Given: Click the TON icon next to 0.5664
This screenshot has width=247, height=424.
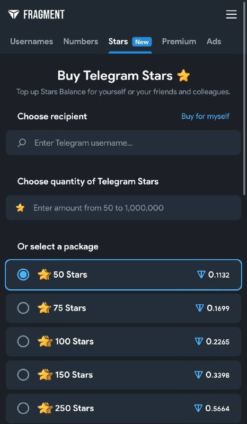Looking at the screenshot, I should point(198,408).
